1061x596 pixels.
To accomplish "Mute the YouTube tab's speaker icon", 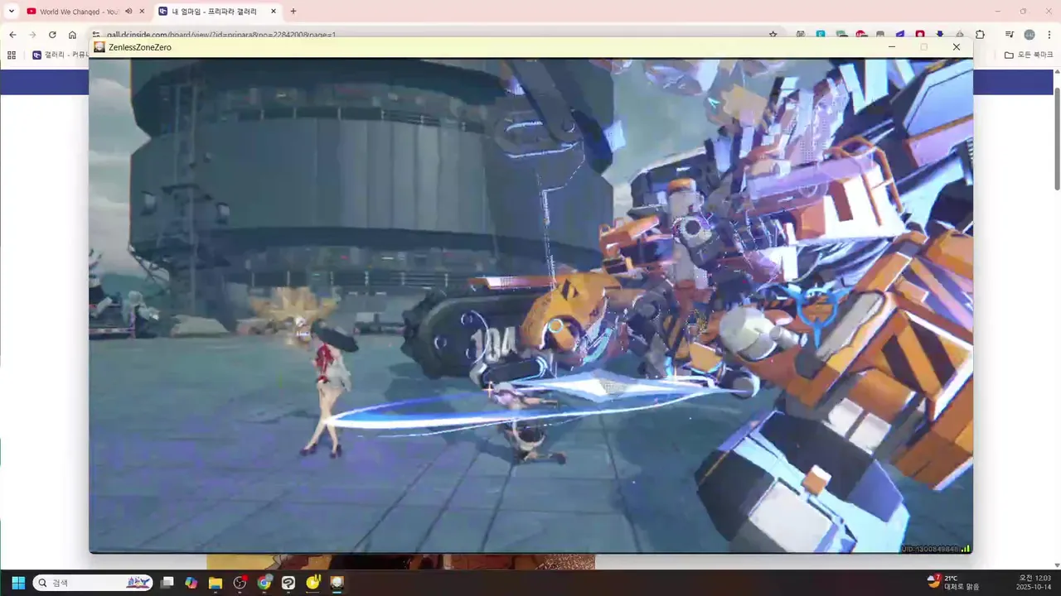I will coord(128,12).
